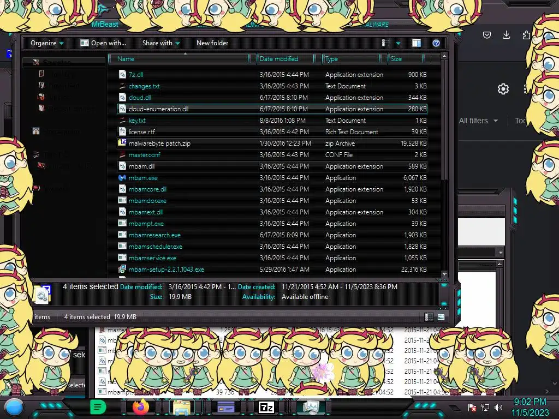Select the license.rtf file icon

(122, 132)
